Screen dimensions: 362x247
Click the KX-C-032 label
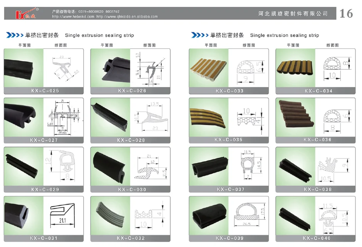(x=131, y=238)
